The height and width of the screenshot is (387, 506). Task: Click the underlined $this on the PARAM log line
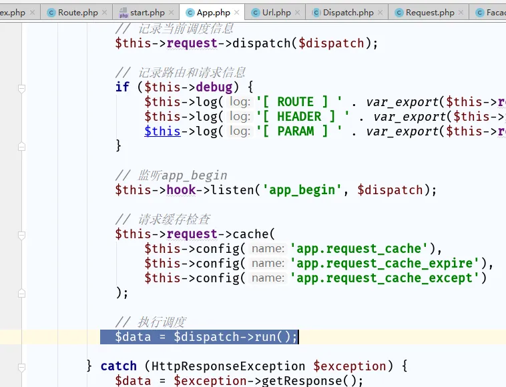[x=162, y=131]
